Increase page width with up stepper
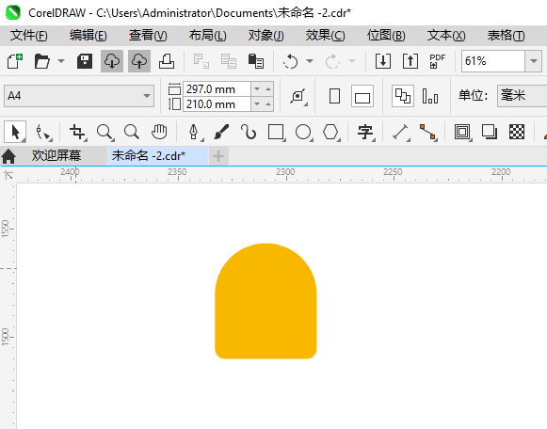 (268, 89)
